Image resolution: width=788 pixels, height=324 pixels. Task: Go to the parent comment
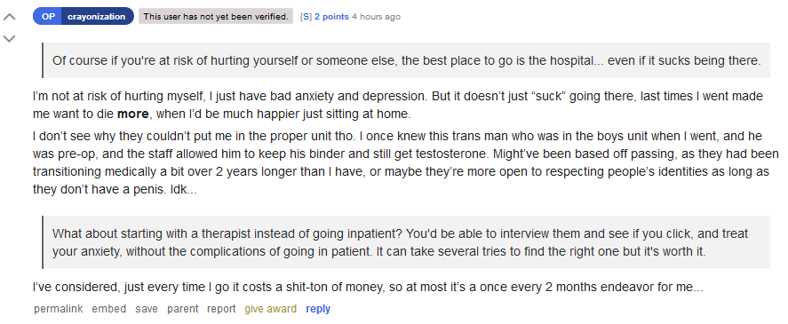point(183,309)
